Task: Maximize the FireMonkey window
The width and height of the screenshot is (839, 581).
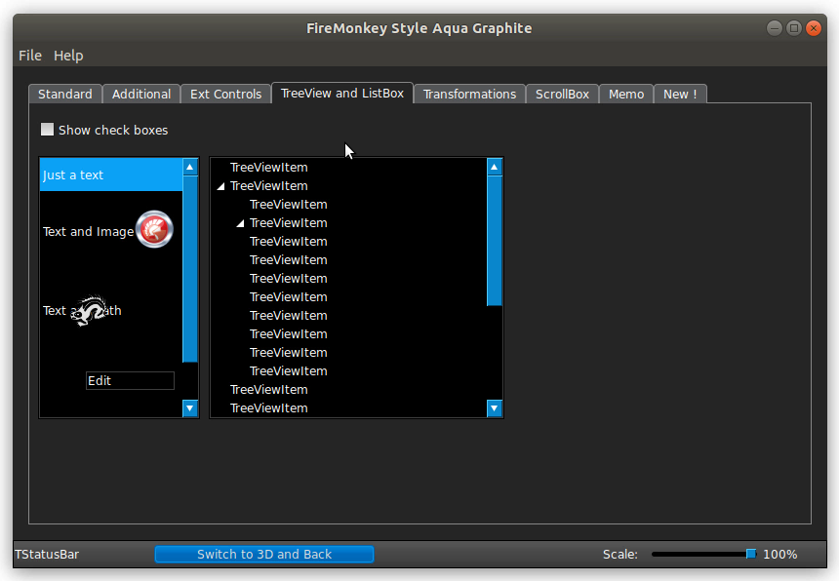Action: (x=794, y=28)
